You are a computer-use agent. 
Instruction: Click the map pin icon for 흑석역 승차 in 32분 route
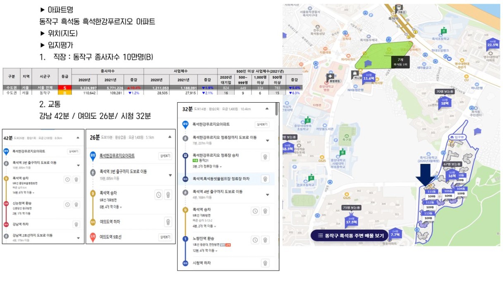point(265,211)
